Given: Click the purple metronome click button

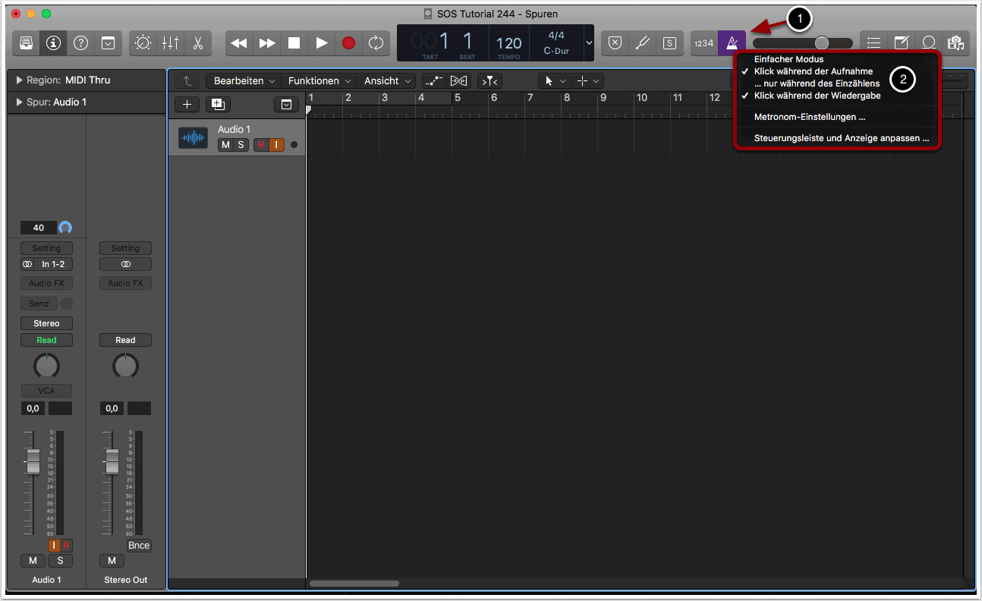Looking at the screenshot, I should click(x=732, y=43).
